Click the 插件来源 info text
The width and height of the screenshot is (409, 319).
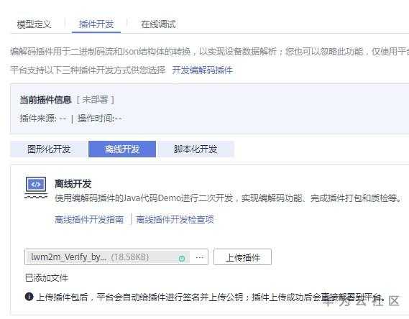coord(43,119)
